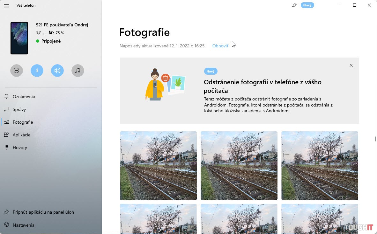Toggle Do Not Disturb on phone
377x234 pixels.
(17, 71)
